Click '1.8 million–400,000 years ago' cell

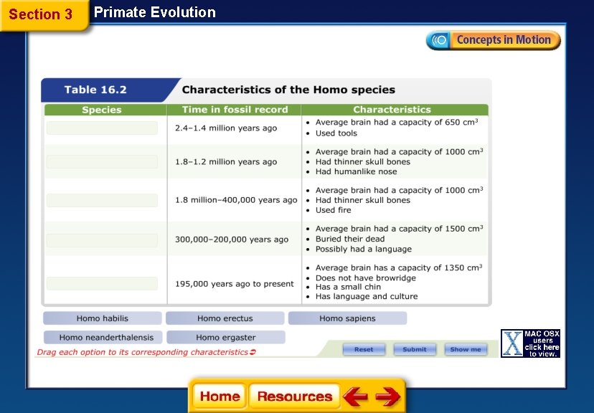coord(236,200)
